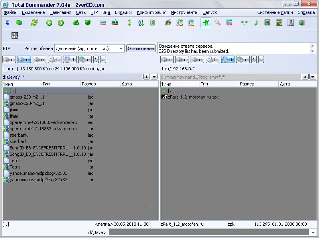The width and height of the screenshot is (319, 238).
Task: Select zPart_1.2_motofan.ru zpk file
Action: [x=190, y=97]
